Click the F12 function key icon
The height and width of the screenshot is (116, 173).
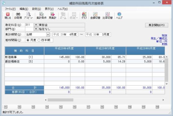(x=157, y=107)
